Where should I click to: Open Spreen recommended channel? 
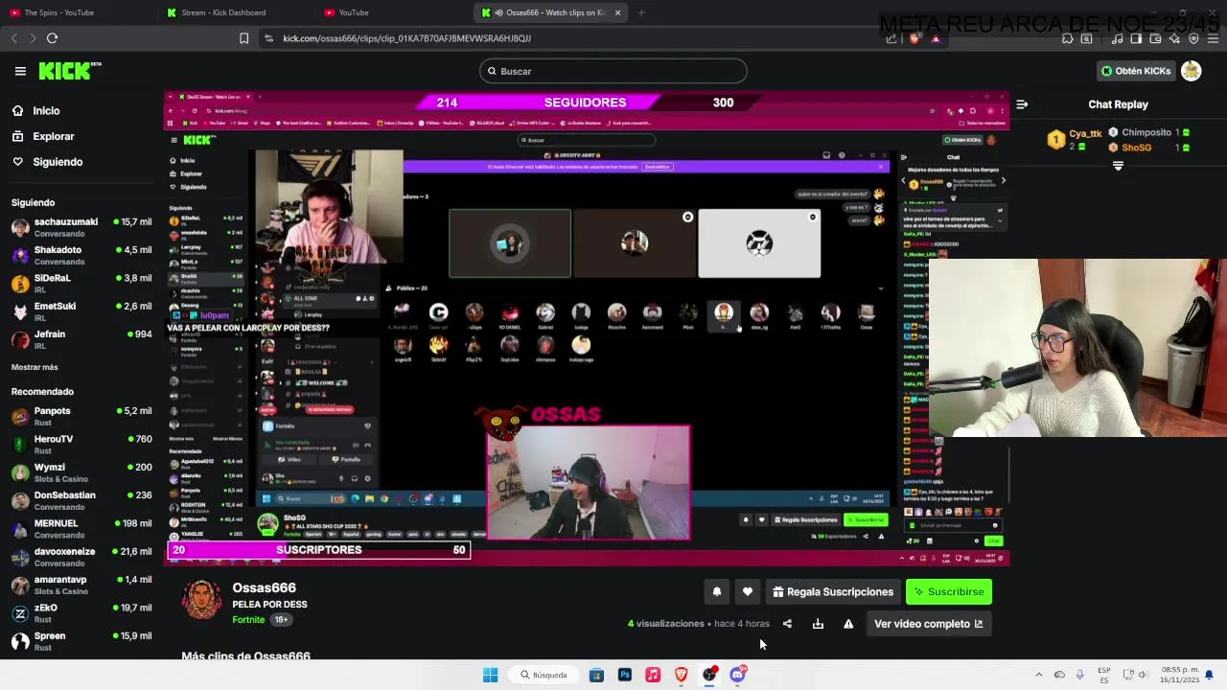coord(81,641)
